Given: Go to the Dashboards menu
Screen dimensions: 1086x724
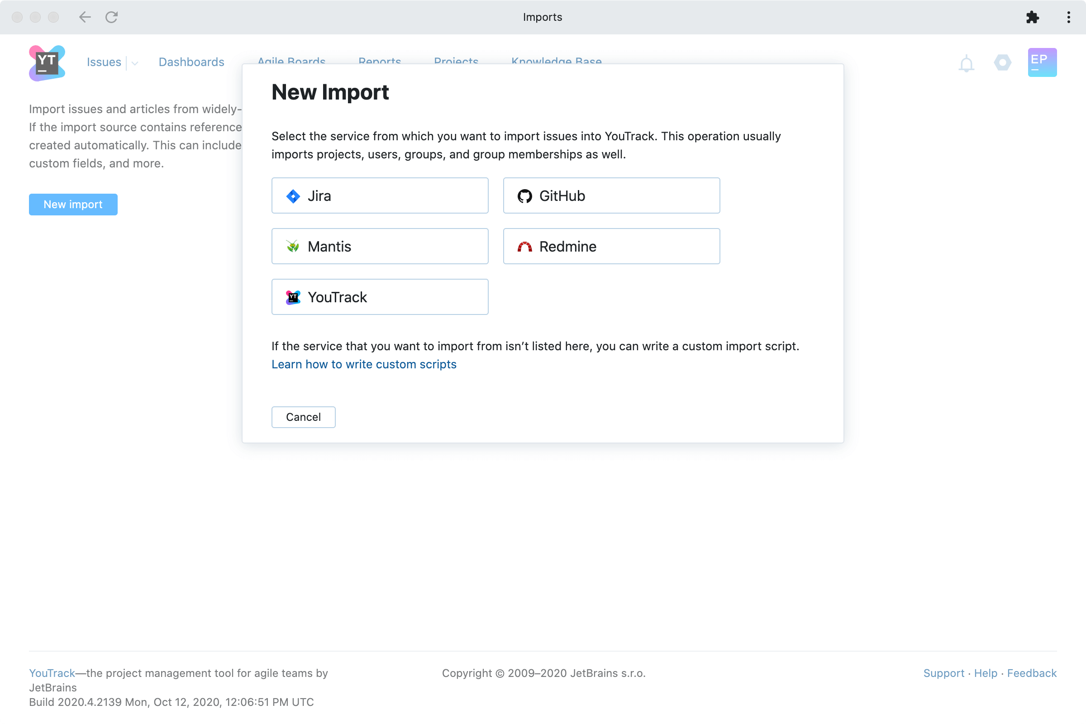Looking at the screenshot, I should tap(191, 62).
